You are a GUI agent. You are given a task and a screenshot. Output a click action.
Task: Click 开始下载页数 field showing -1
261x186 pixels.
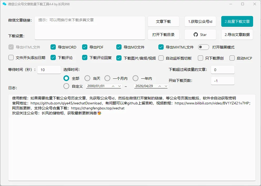(x=223, y=81)
